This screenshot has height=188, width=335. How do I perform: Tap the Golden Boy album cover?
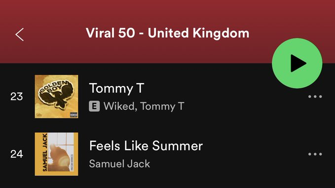[x=56, y=96]
